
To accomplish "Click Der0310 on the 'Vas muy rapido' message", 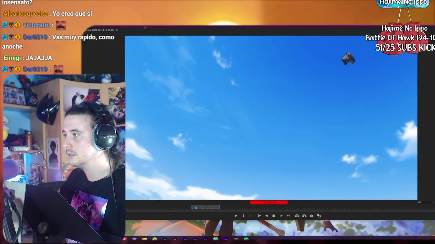I will 35,37.
